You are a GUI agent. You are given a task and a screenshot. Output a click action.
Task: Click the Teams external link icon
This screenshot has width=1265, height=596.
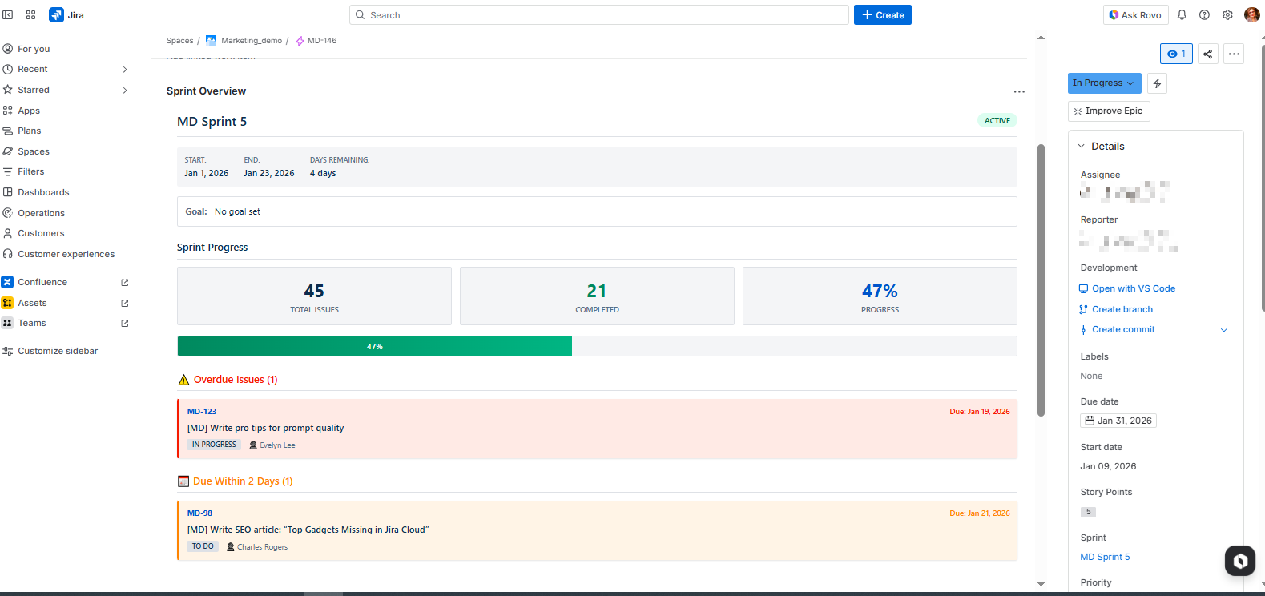(125, 324)
